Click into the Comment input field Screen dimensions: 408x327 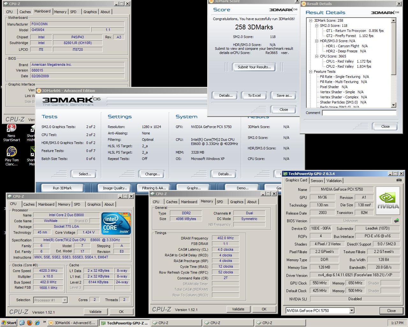(359, 113)
